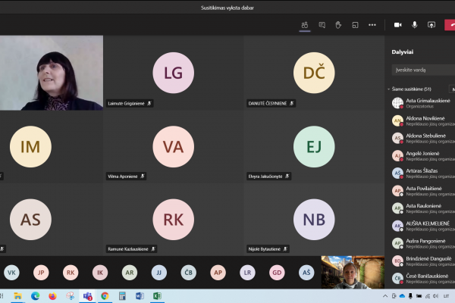Open the meeting chat icon
Screen dimensions: 455x303
point(322,25)
